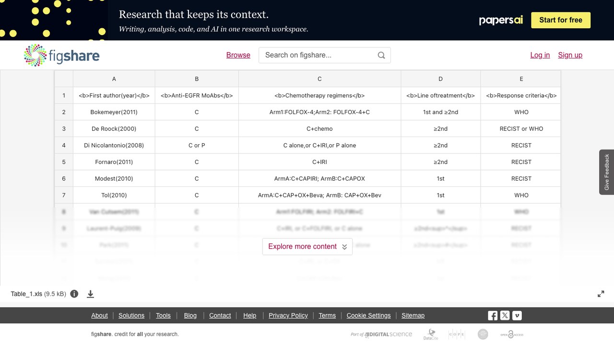Click Start for free button
The image size is (614, 345).
561,20
